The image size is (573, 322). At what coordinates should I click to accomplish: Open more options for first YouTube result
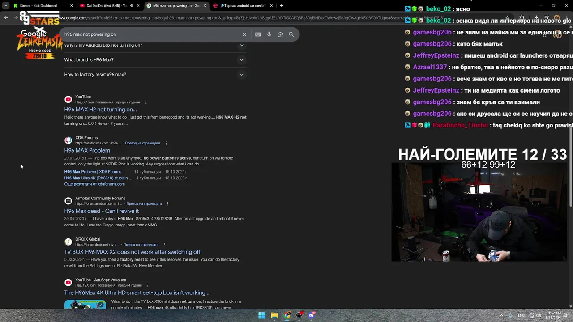(145, 102)
